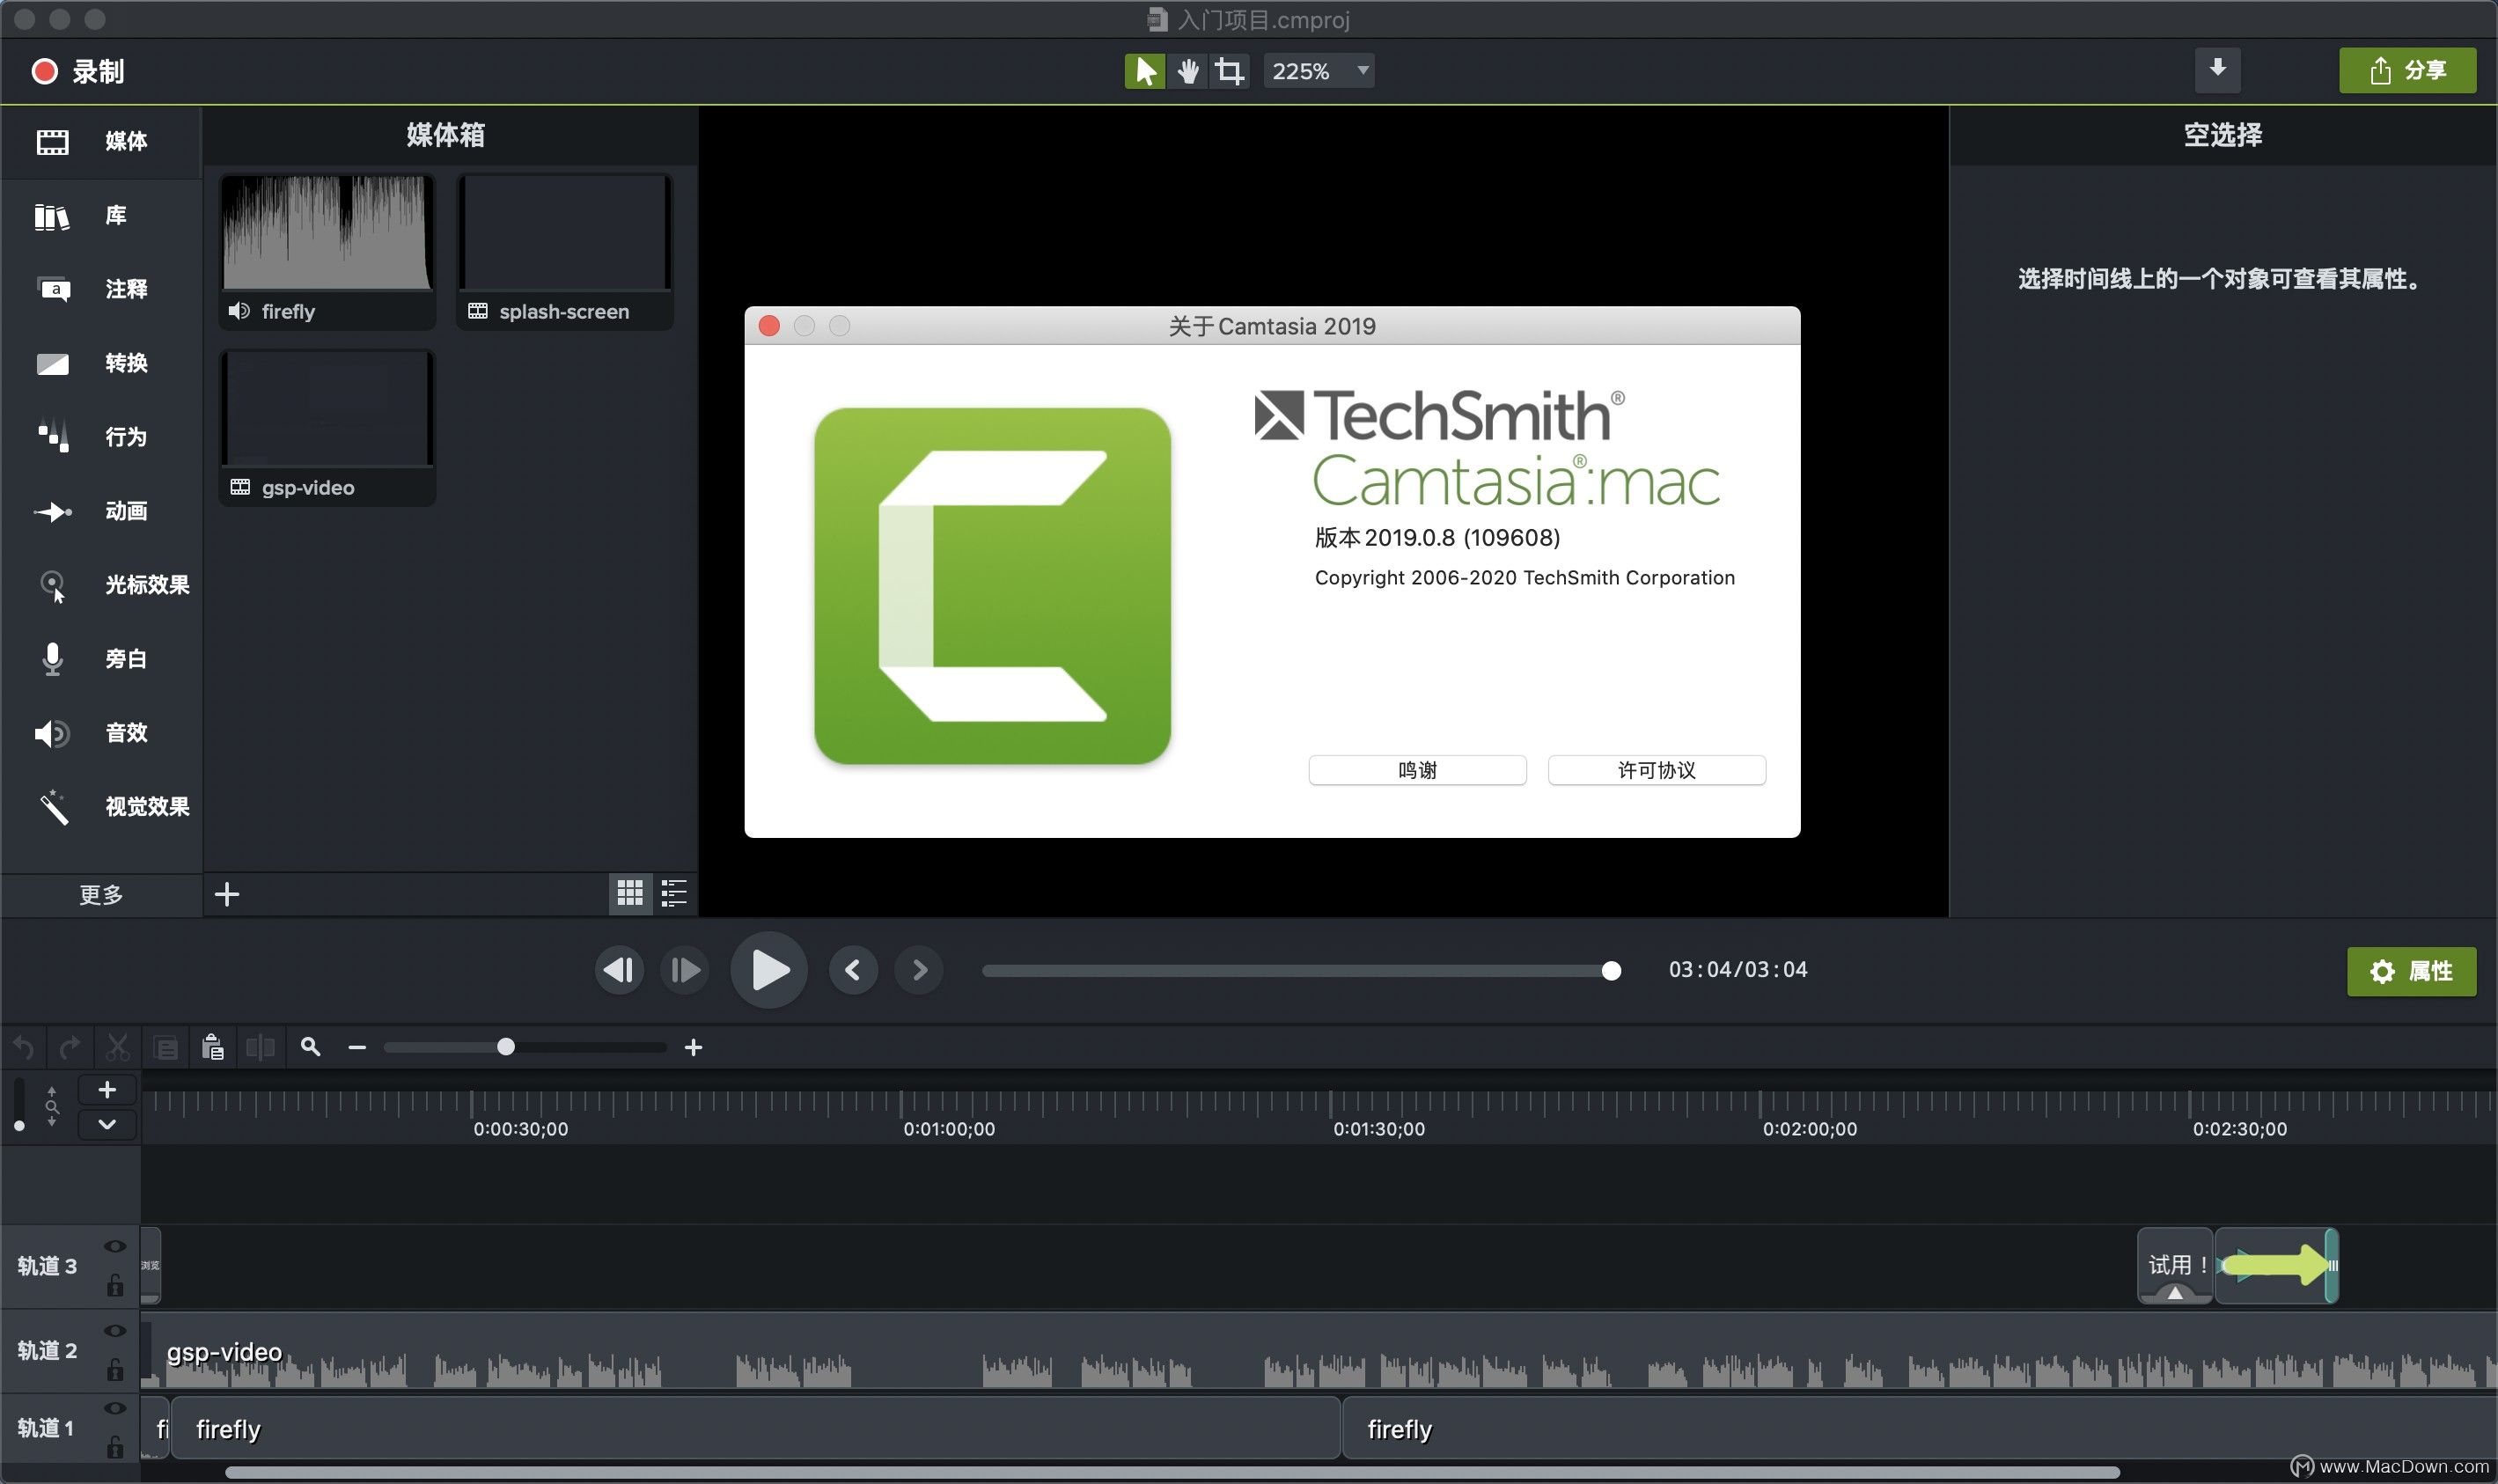Click the timeline magnifier zoom icon
Image resolution: width=2498 pixels, height=1484 pixels.
(311, 1047)
